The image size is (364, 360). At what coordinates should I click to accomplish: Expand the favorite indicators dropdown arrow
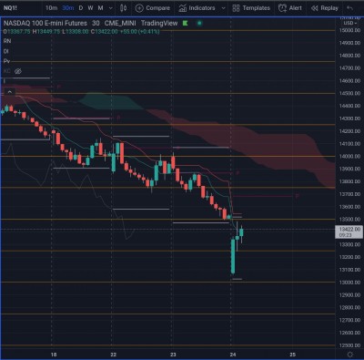click(x=224, y=8)
